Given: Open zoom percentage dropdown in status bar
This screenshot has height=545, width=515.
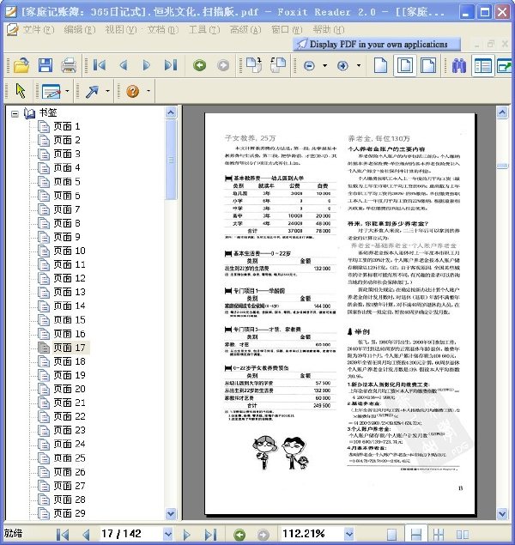Looking at the screenshot, I should click(x=348, y=534).
